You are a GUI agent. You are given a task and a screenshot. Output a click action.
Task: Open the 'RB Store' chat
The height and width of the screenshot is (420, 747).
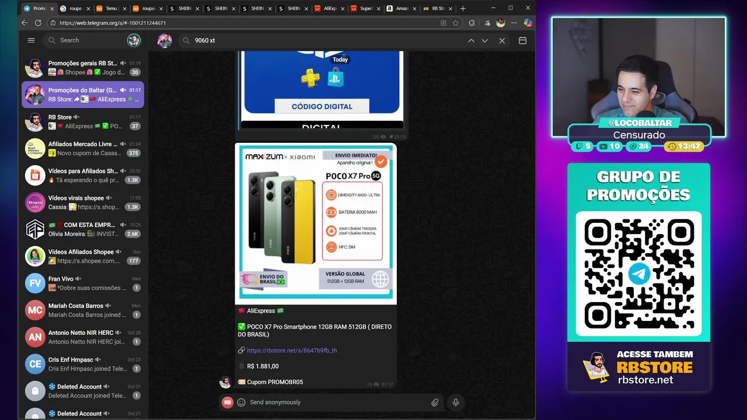[x=82, y=121]
